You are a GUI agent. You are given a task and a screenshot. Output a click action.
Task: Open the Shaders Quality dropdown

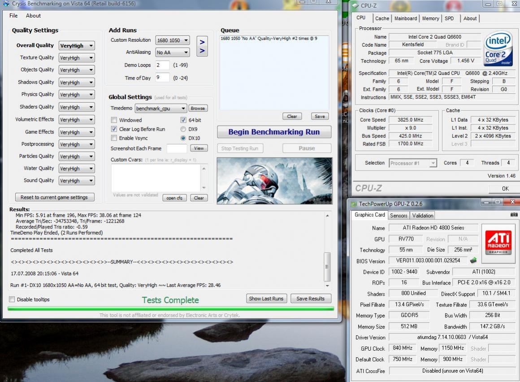click(x=77, y=107)
